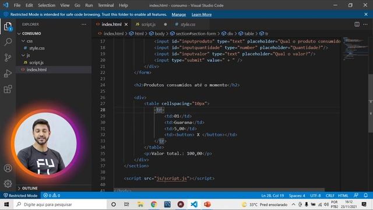Viewport: 373px width, 210px height.
Task: Click the Split Editor Right icon
Action: [357, 24]
